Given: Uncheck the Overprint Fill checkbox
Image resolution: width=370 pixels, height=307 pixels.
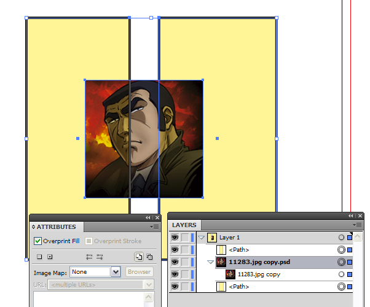Looking at the screenshot, I should click(37, 241).
